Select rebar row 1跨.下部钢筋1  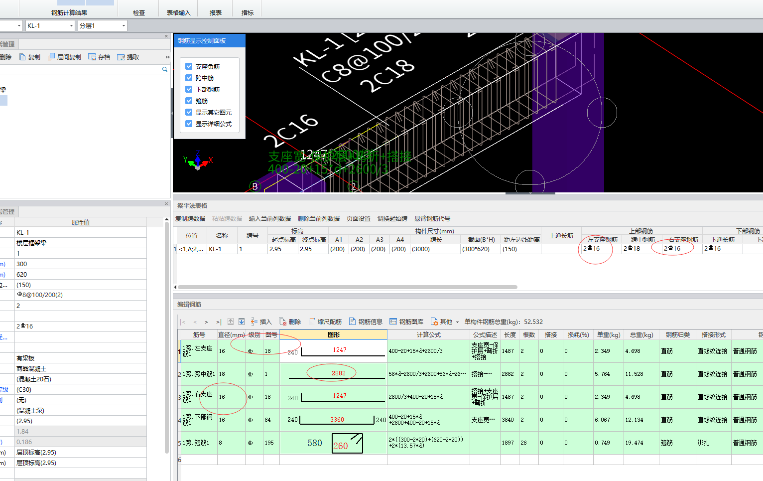tap(198, 420)
